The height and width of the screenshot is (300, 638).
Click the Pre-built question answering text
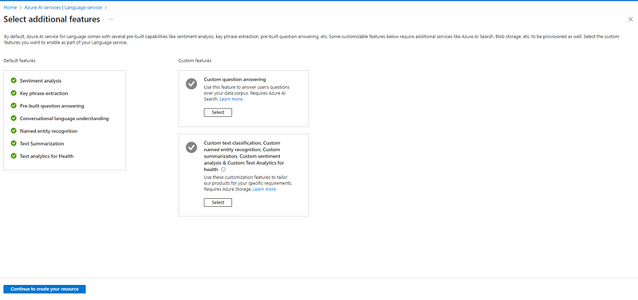(52, 106)
